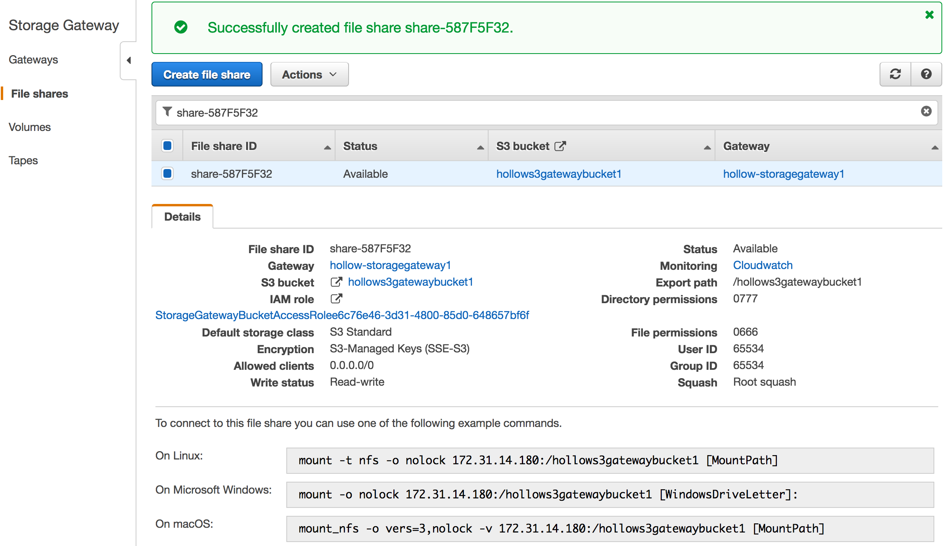
Task: Click the refresh icon button
Action: pyautogui.click(x=895, y=74)
